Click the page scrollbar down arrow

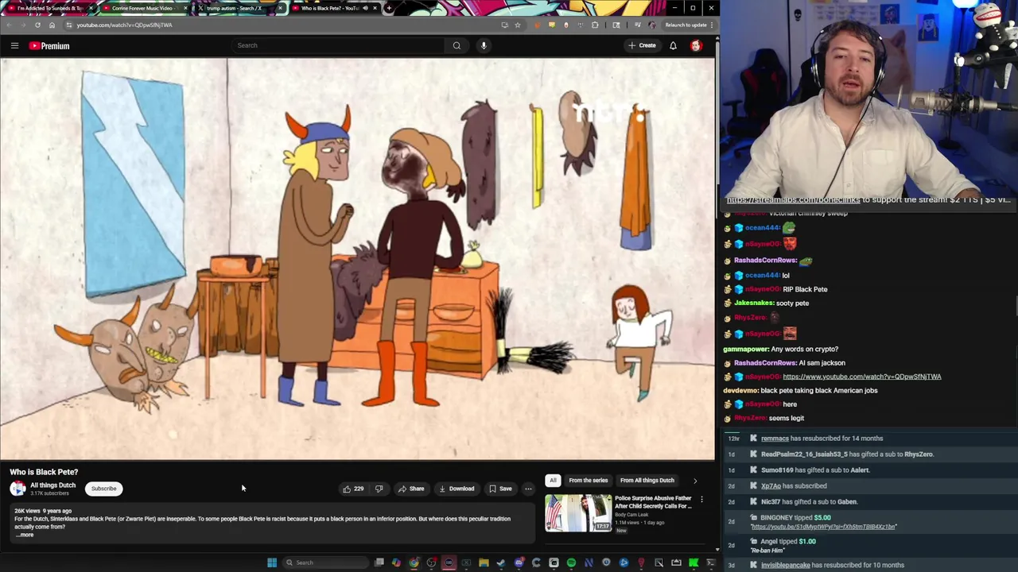point(717,548)
